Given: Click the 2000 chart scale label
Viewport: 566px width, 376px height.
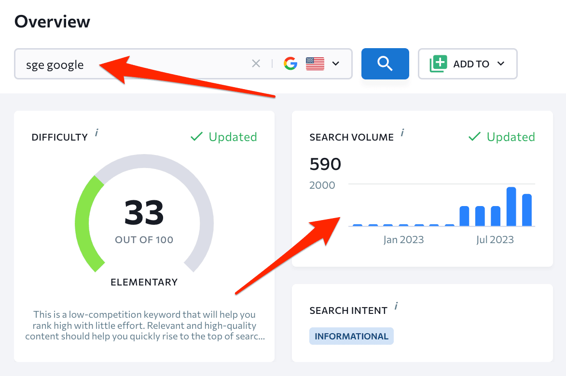Looking at the screenshot, I should coord(322,185).
